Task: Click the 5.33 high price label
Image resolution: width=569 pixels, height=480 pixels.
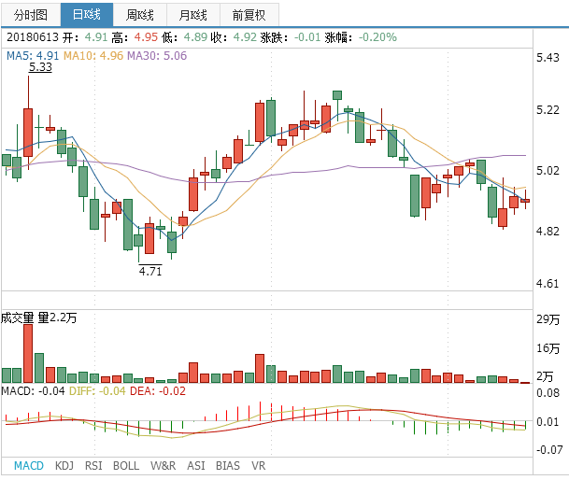Action: point(40,67)
